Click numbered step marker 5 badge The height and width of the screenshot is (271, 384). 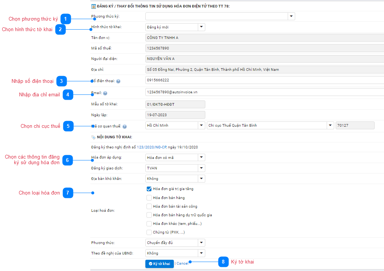pos(68,126)
